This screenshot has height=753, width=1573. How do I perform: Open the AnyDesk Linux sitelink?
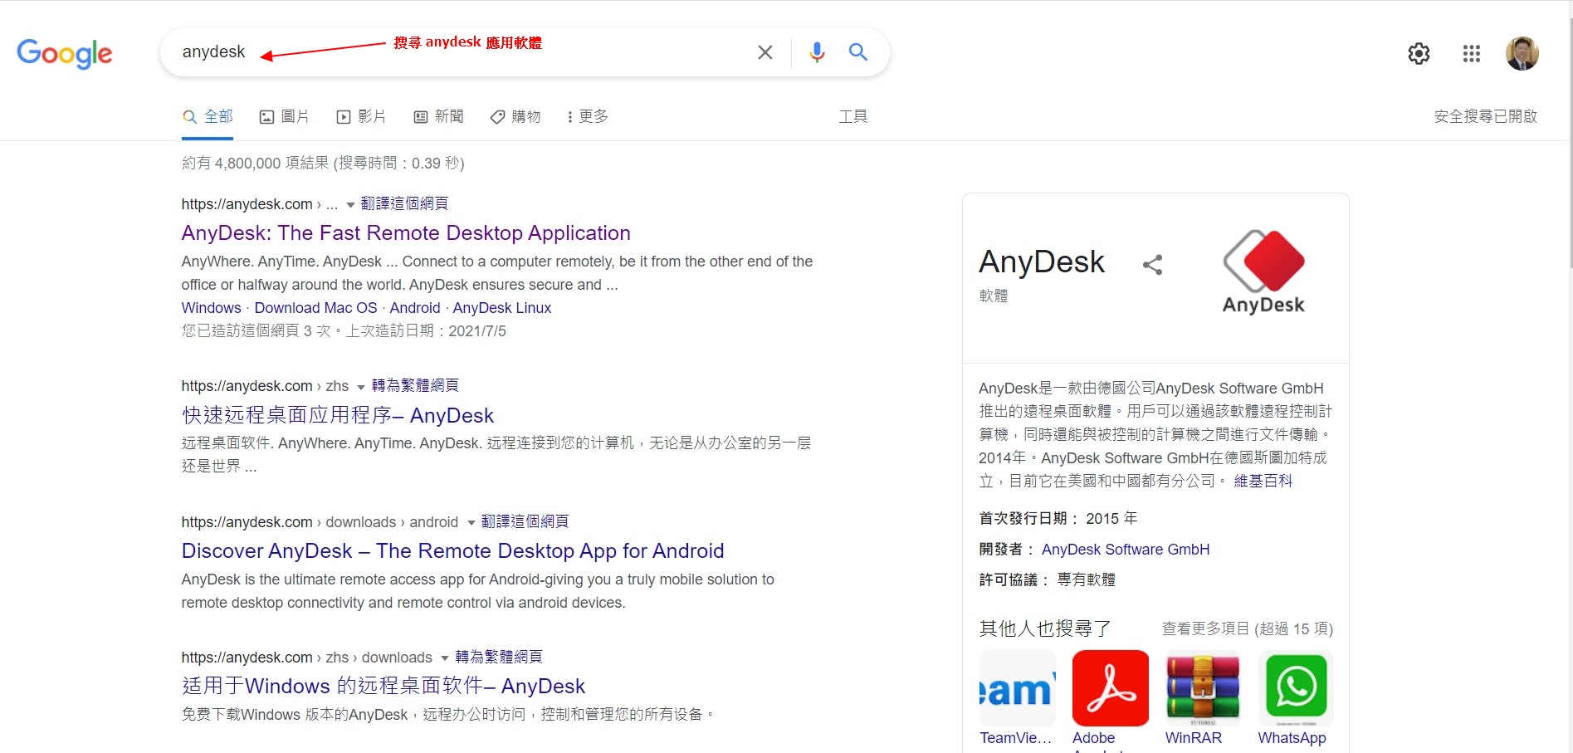click(x=501, y=308)
